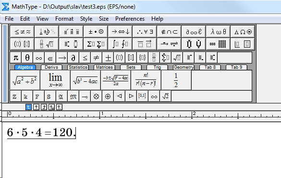Insert the less-than-or-equal symbol
This screenshot has width=281, height=178.
tap(85, 58)
